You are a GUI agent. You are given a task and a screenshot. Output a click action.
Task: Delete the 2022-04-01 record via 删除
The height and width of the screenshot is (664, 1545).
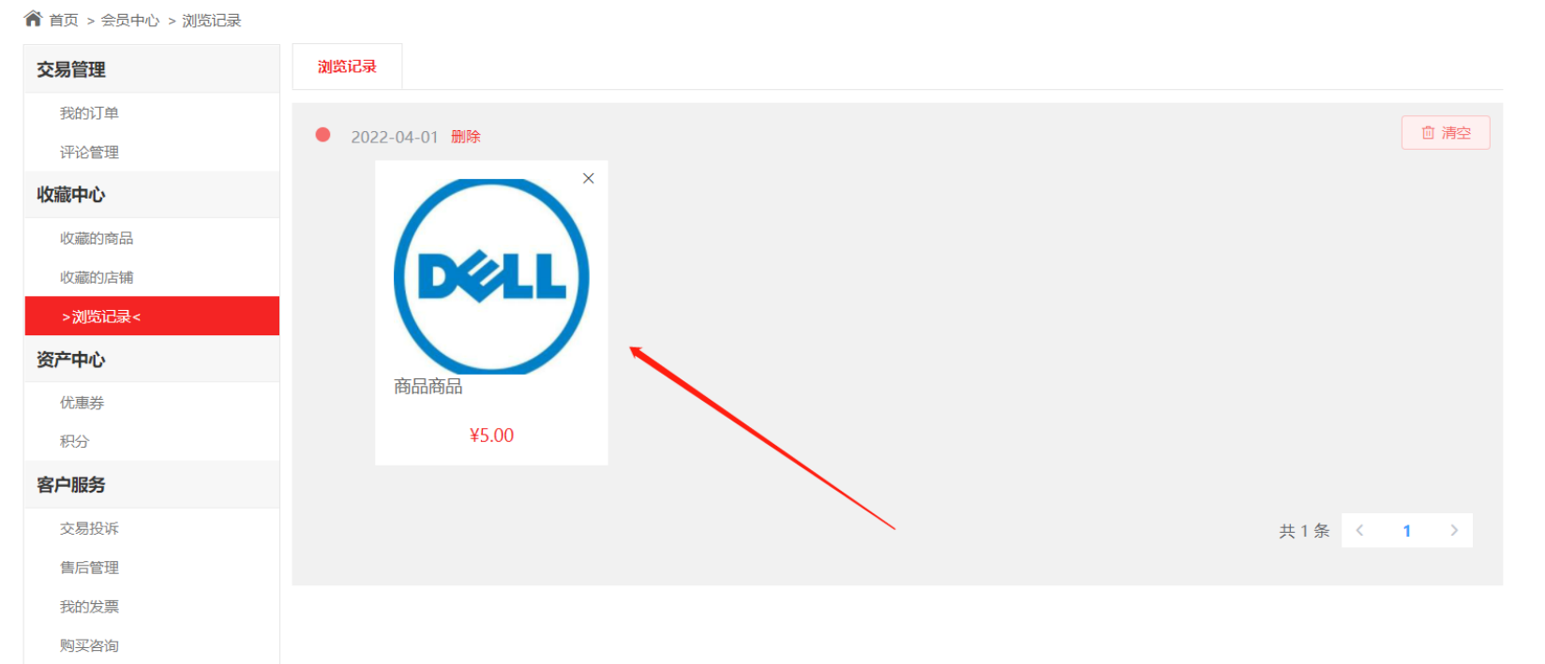pos(466,137)
